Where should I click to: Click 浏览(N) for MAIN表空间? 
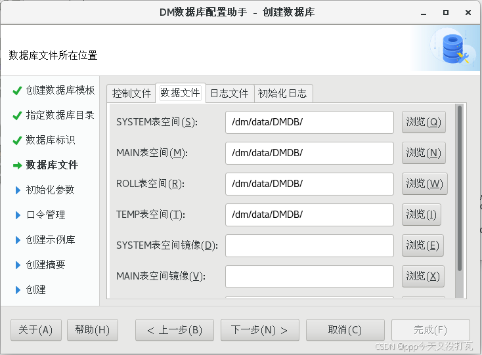pyautogui.click(x=424, y=153)
